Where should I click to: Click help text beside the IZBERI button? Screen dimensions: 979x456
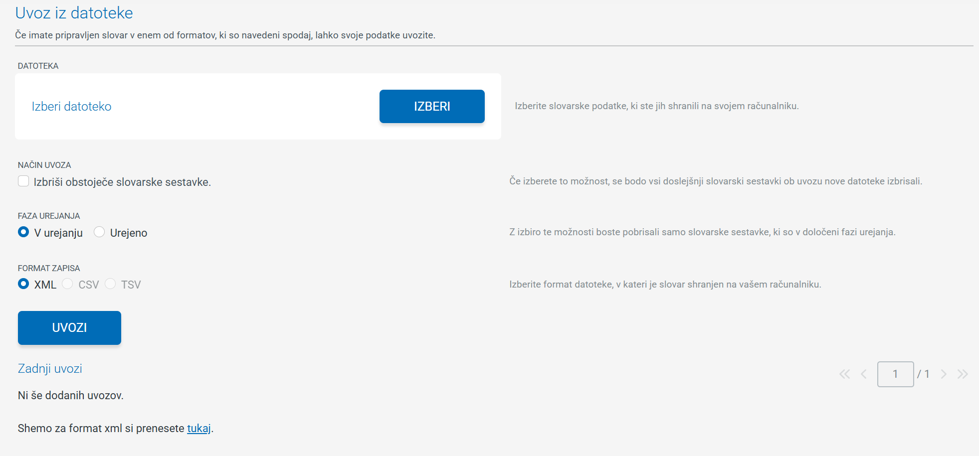(656, 106)
